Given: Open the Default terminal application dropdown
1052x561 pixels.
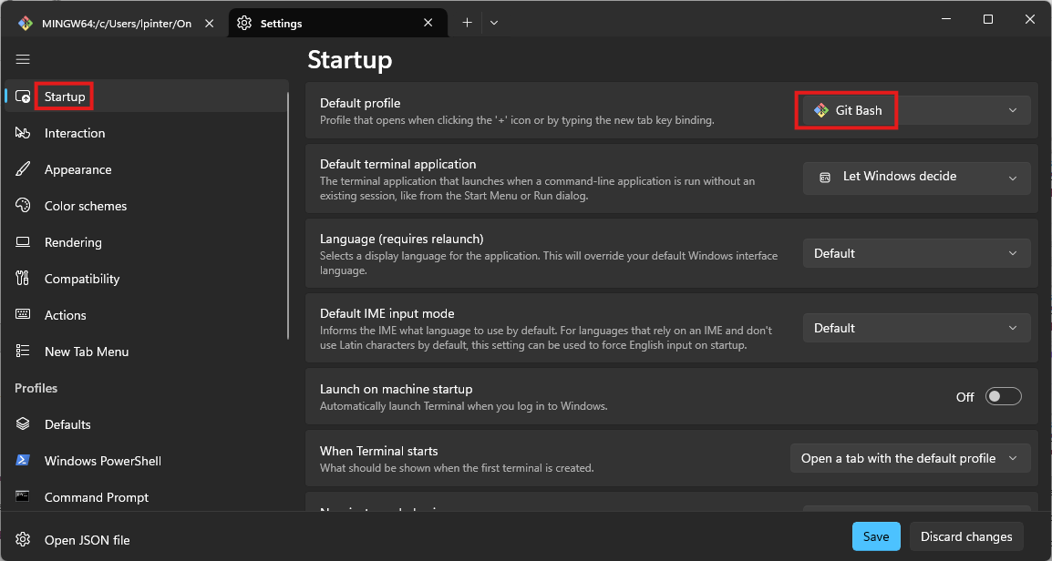Looking at the screenshot, I should coord(916,177).
